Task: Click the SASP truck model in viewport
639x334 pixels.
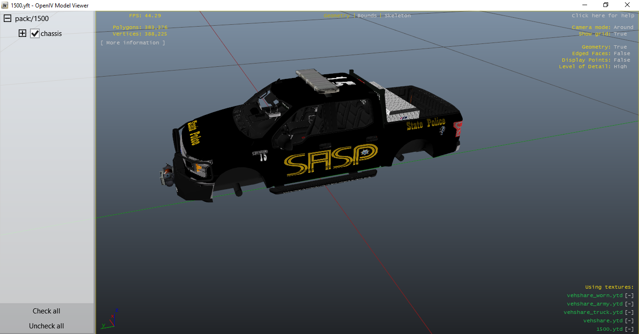Action: pos(318,140)
